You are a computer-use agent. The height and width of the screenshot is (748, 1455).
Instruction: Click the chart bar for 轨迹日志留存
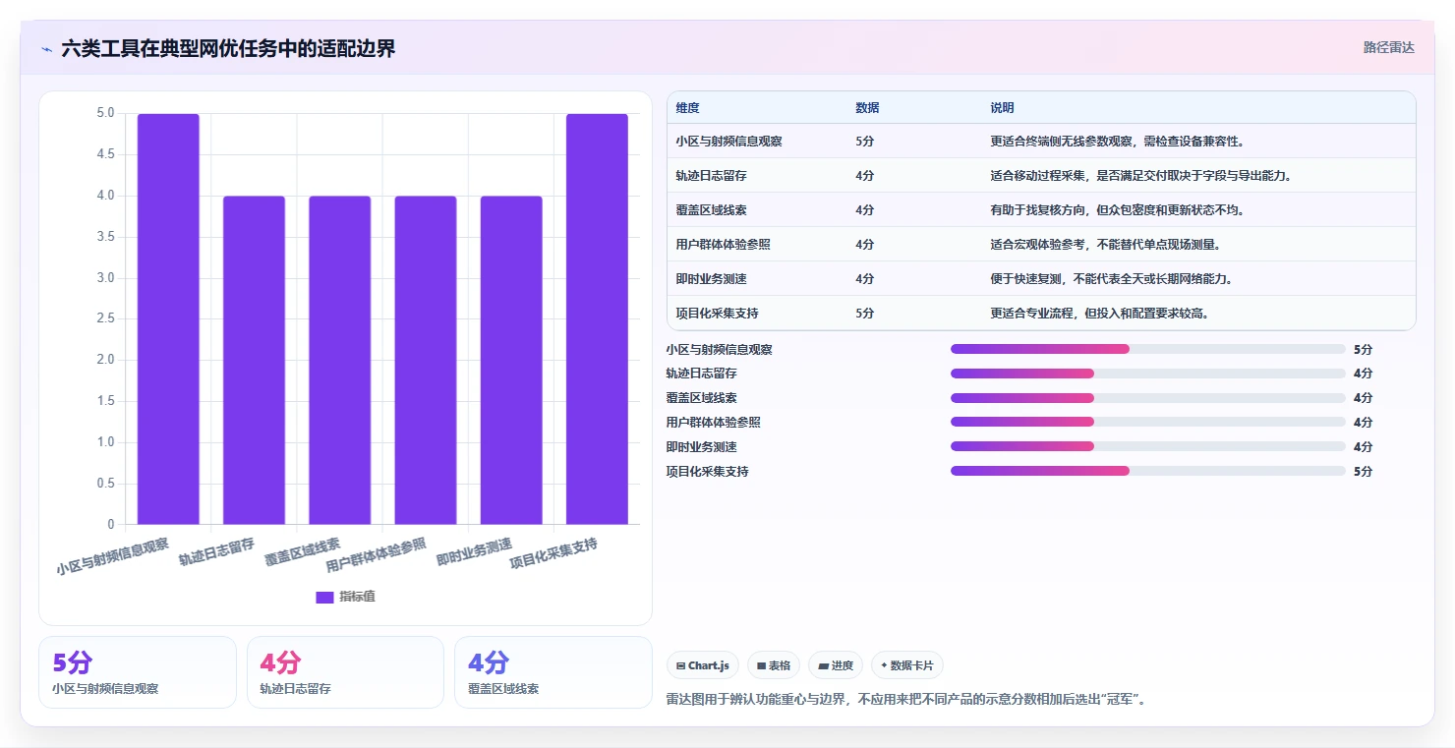[x=254, y=360]
